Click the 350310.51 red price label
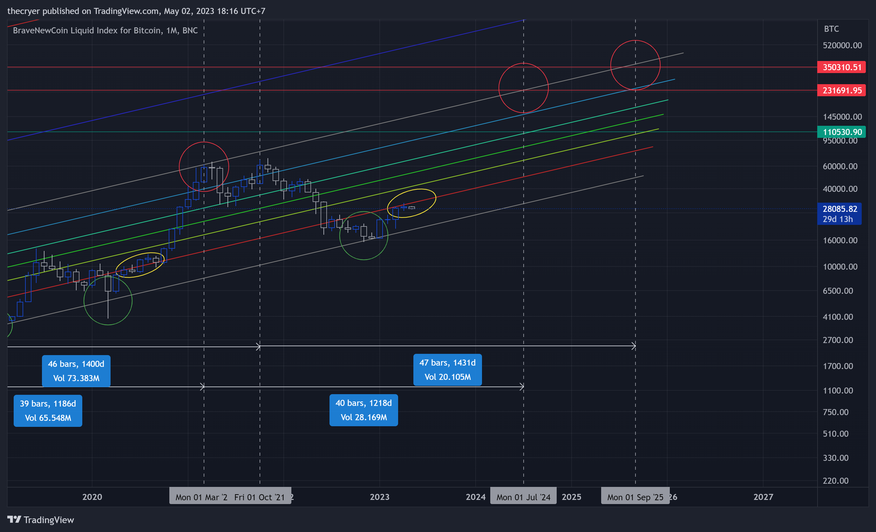This screenshot has height=532, width=876. pos(841,67)
